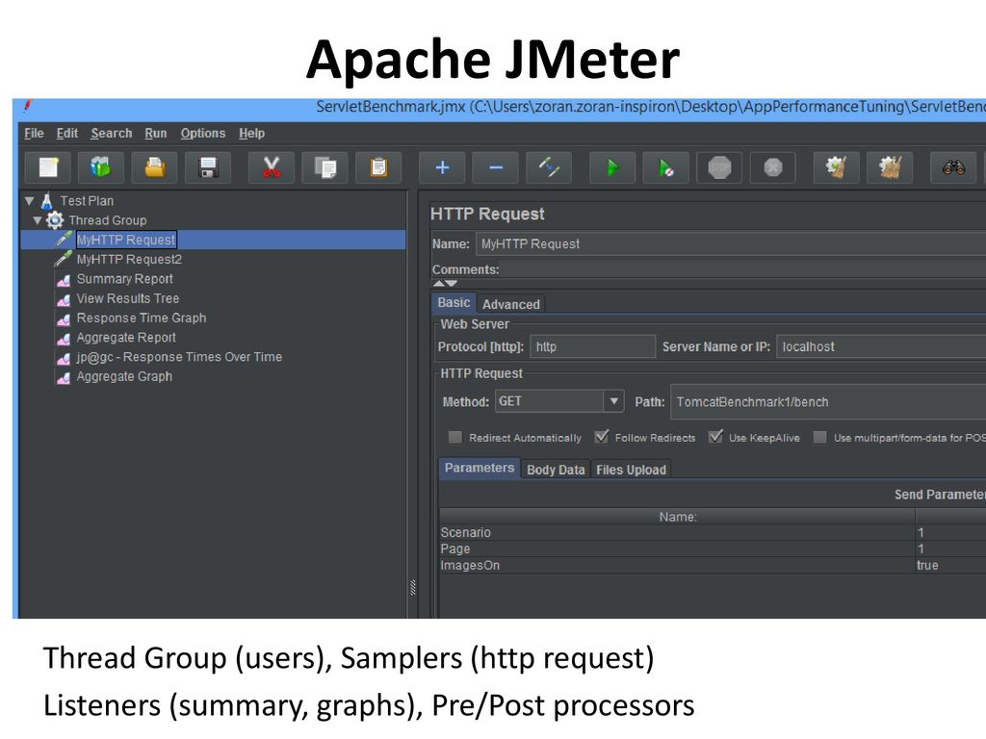Image resolution: width=986 pixels, height=739 pixels.
Task: Click the Test Plan flask icon
Action: pyautogui.click(x=46, y=201)
